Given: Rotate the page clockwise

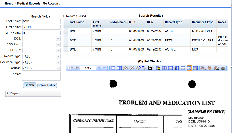Looking at the screenshot, I should [144, 68].
